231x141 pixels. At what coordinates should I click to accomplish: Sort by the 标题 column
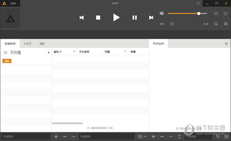click(107, 52)
